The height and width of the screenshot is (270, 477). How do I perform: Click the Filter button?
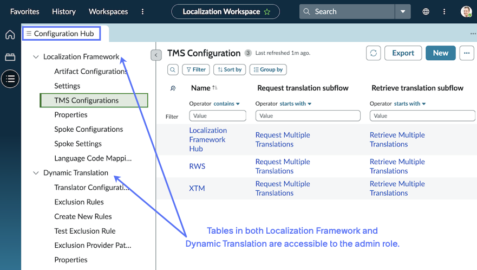pos(196,69)
